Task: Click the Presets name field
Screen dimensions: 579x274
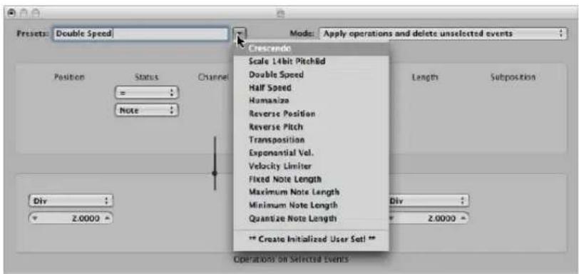Action: pos(141,34)
